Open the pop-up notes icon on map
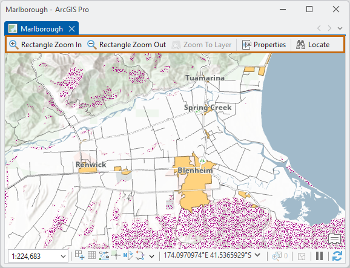Screen dimensions: 350x268 point(334,239)
